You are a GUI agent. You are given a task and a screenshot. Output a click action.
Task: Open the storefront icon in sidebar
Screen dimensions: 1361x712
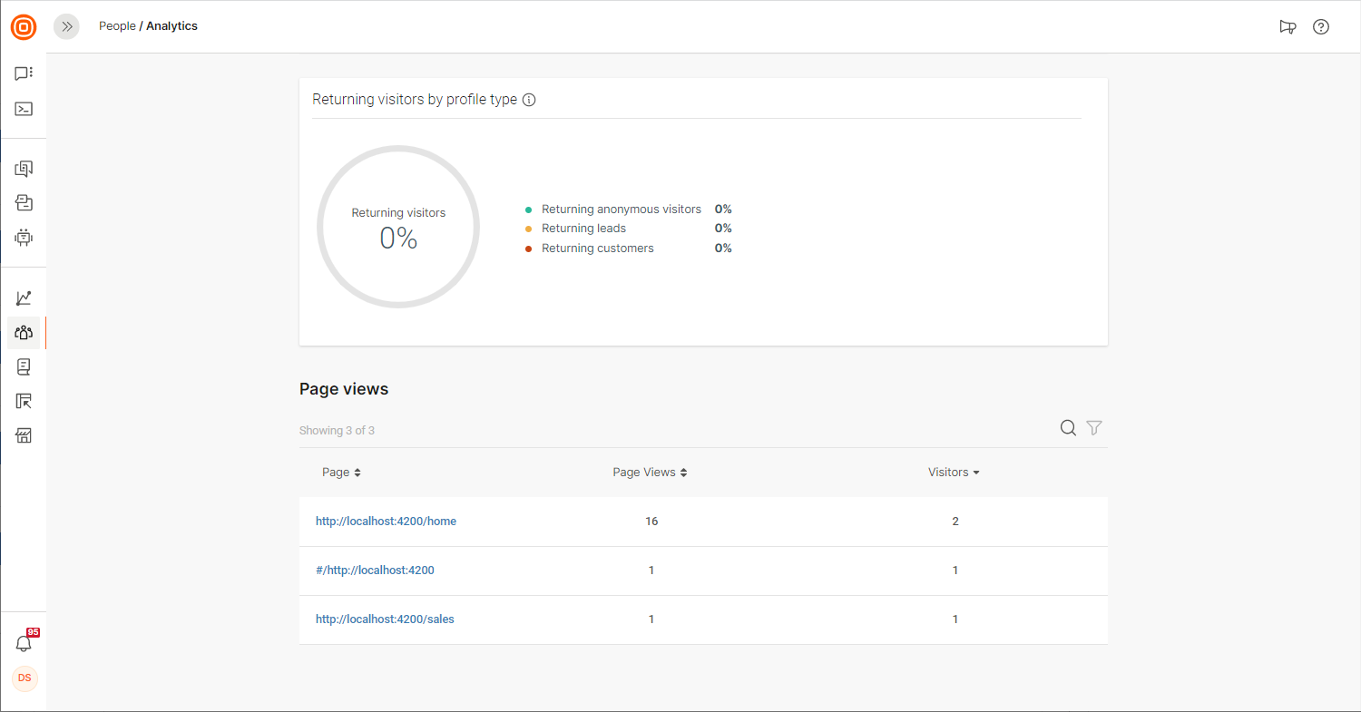tap(24, 436)
